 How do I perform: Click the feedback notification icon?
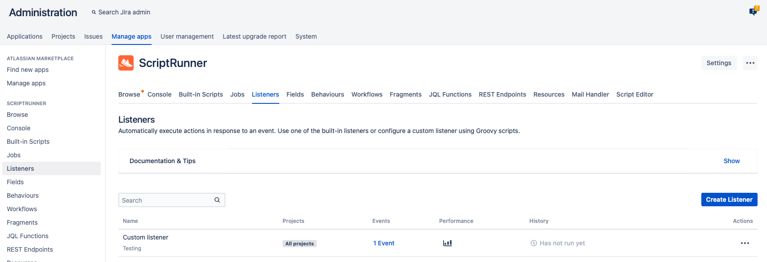coord(753,11)
